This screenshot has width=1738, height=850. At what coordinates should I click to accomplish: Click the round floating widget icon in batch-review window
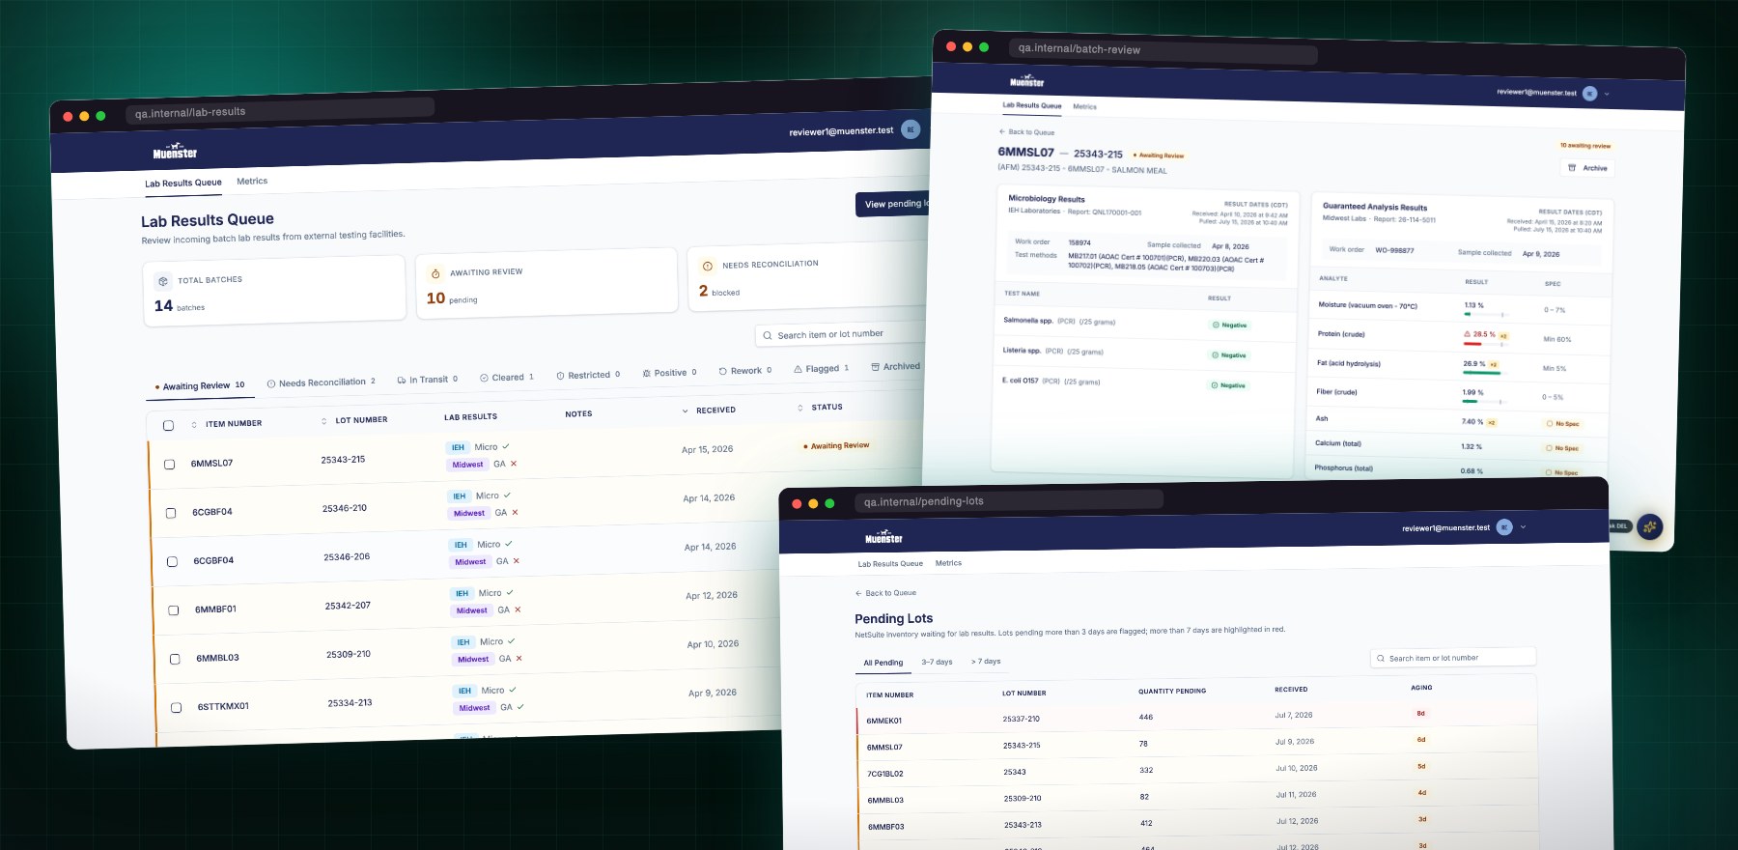tap(1649, 526)
